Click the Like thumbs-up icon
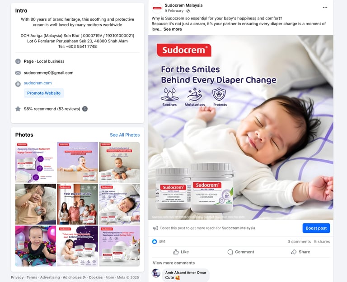 click(176, 252)
